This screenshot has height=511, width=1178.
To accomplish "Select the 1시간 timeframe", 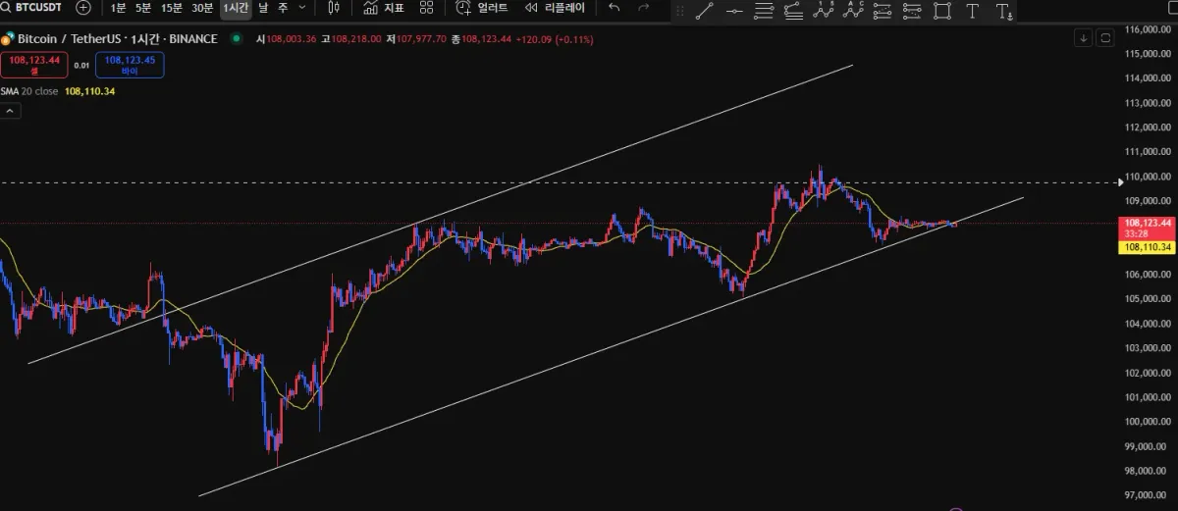I will 236,8.
